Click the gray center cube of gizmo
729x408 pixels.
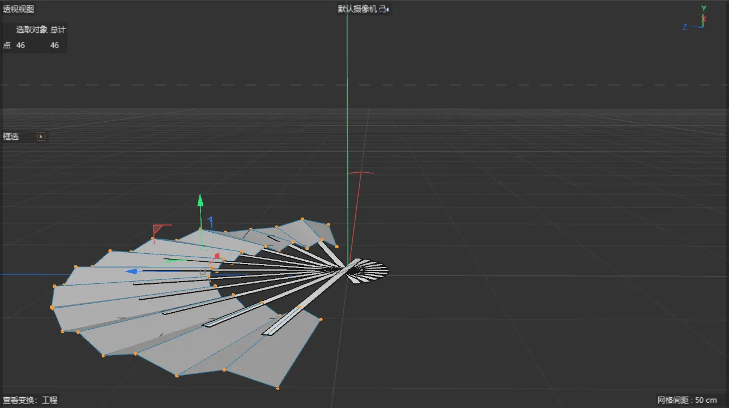point(202,272)
